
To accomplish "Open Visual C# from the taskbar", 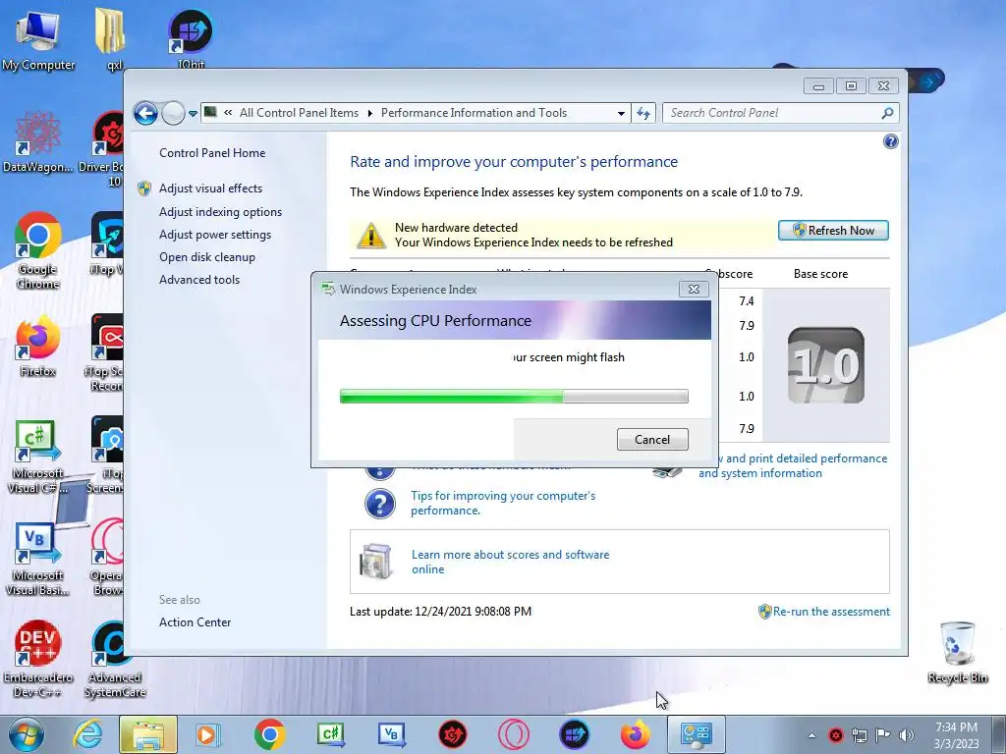I will (331, 734).
